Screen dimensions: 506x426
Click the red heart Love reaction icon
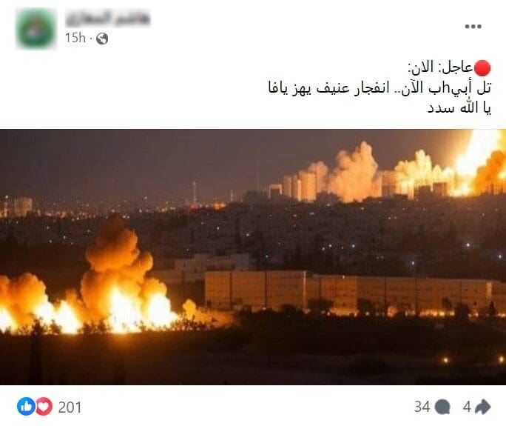point(44,406)
